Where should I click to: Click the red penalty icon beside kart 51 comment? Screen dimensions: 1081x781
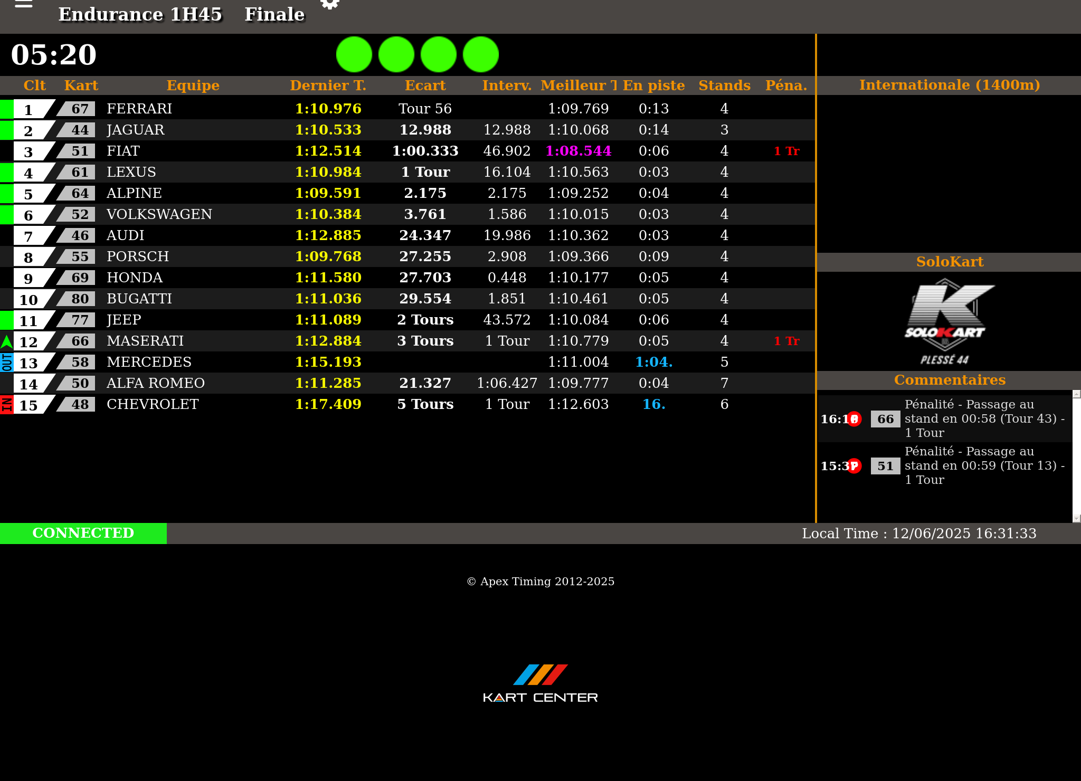point(854,466)
